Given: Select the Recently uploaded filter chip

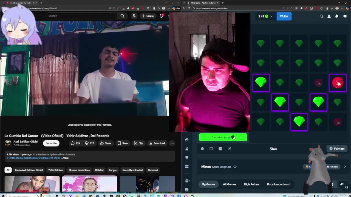Looking at the screenshot, I should pyautogui.click(x=132, y=170).
